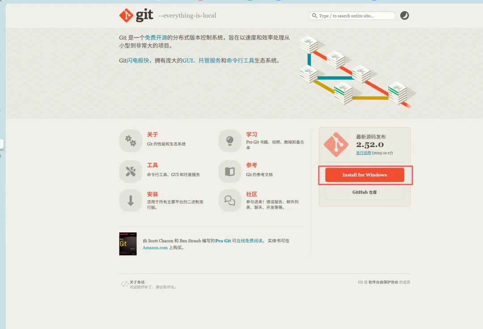Click the Install for Windows button
The image size is (483, 329).
coord(365,175)
